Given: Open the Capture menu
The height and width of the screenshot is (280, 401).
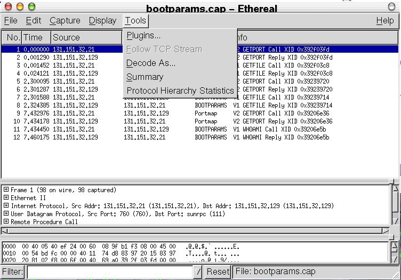Looking at the screenshot, I should pos(65,20).
